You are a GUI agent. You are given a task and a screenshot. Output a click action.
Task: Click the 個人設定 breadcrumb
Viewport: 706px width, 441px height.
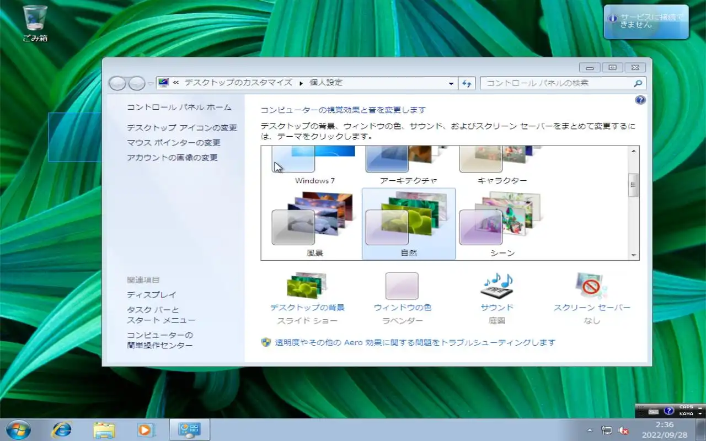coord(326,83)
